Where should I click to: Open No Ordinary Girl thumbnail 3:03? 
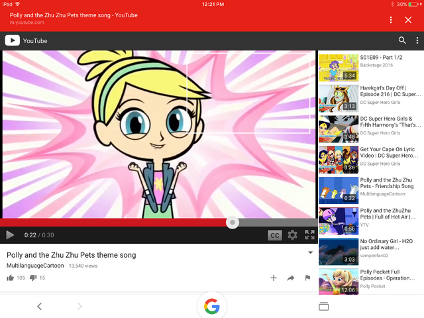pos(339,252)
